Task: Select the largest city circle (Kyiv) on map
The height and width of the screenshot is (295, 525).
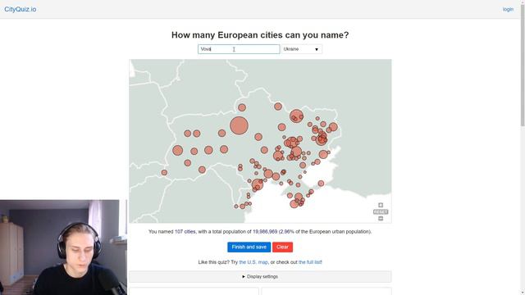Action: coord(239,125)
